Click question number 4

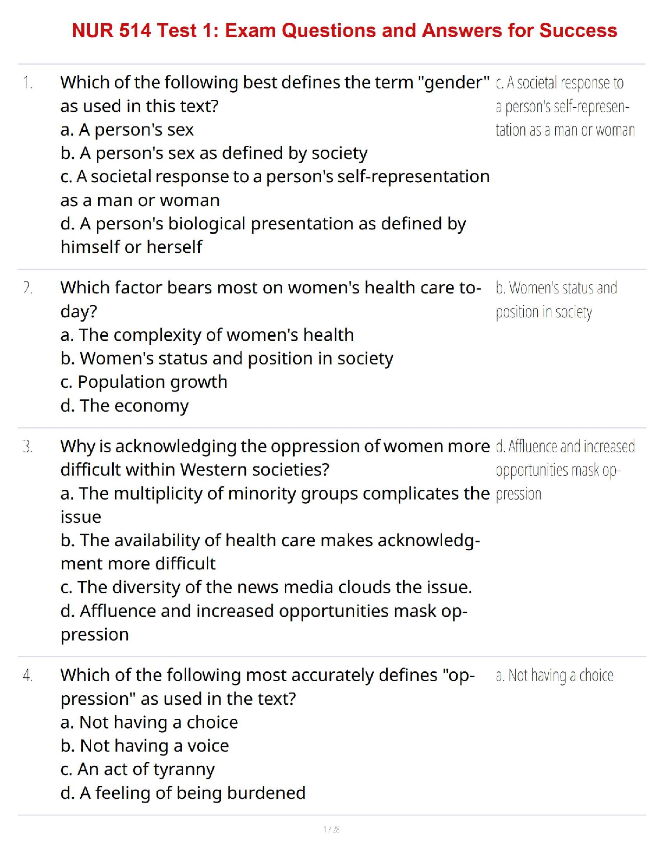click(28, 676)
